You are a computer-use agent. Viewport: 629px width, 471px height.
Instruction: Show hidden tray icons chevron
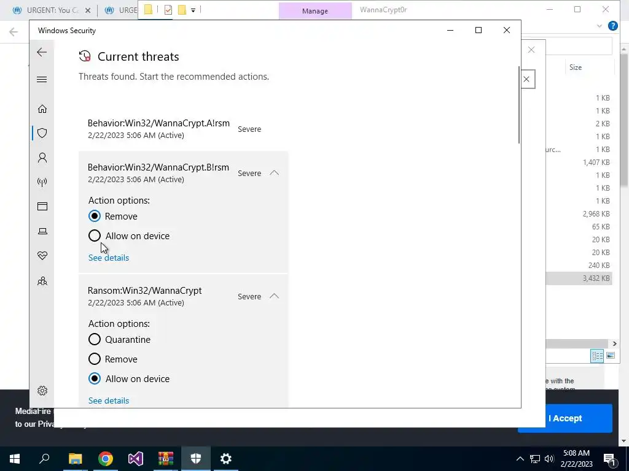pyautogui.click(x=520, y=459)
